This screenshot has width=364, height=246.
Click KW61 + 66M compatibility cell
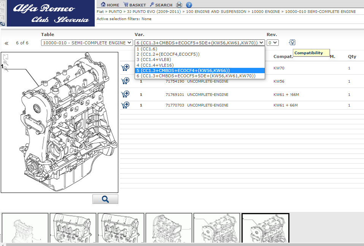pyautogui.click(x=286, y=105)
